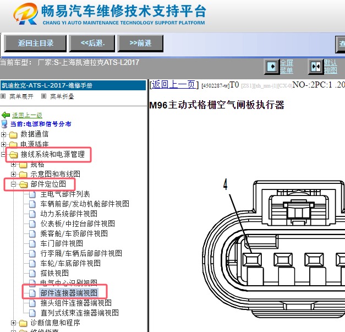
Task: Select the 接线系统和电源管理 folder
Action: (53, 154)
